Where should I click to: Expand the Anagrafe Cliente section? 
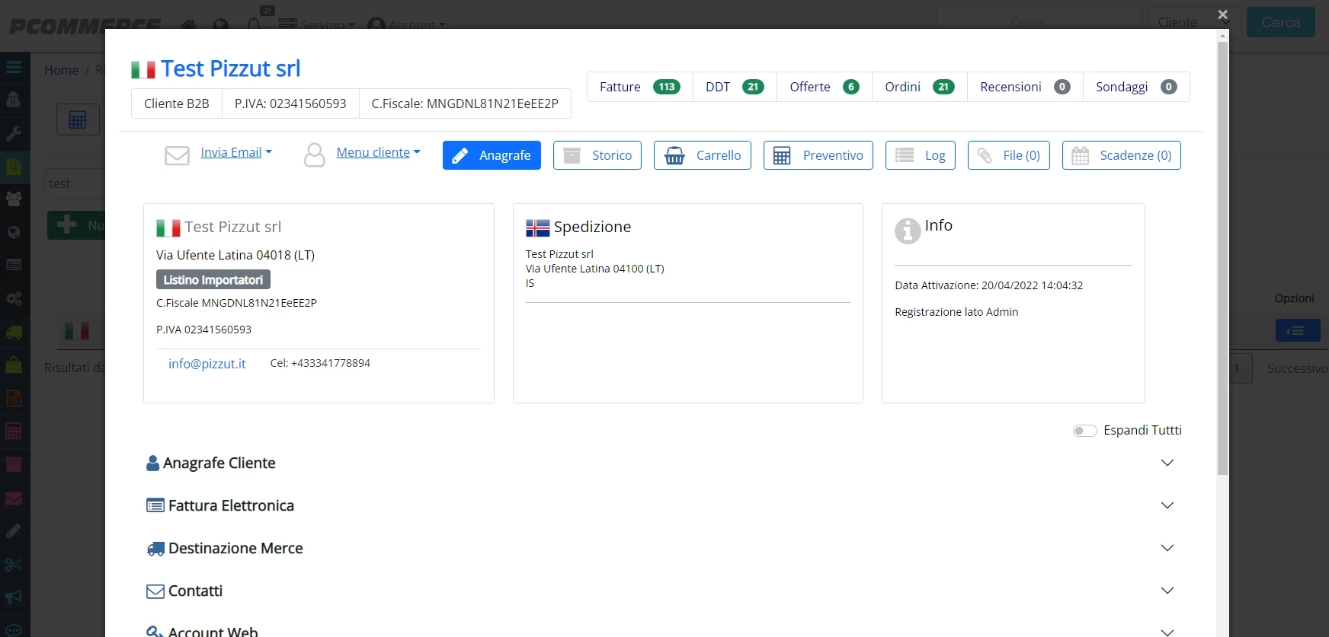659,463
